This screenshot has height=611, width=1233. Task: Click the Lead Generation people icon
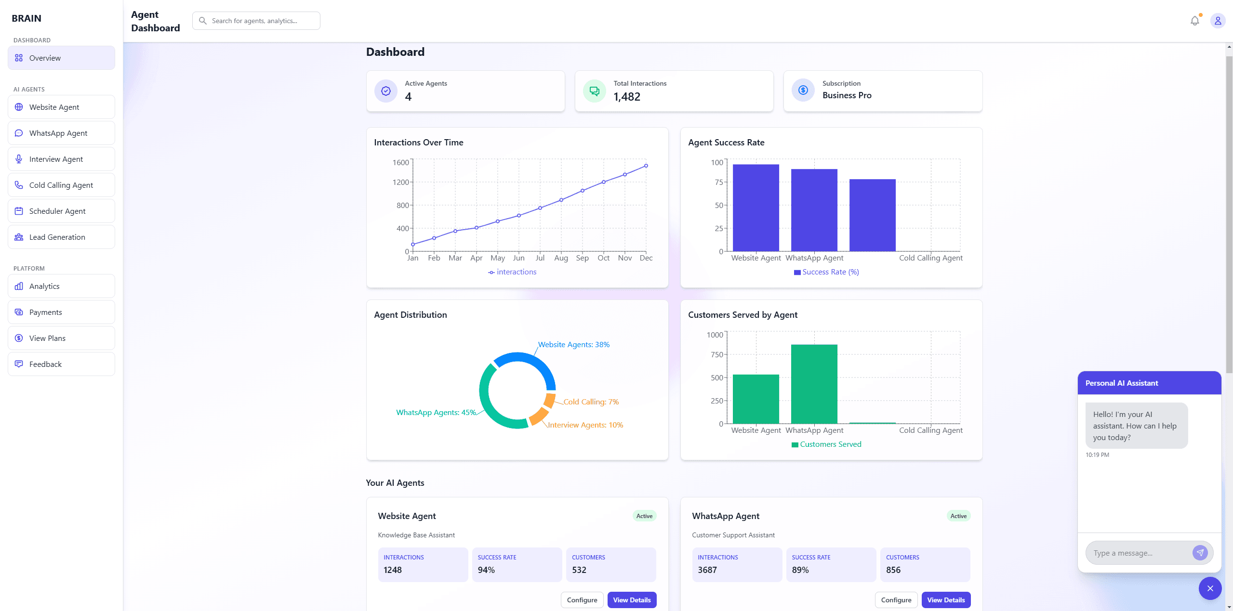(19, 237)
